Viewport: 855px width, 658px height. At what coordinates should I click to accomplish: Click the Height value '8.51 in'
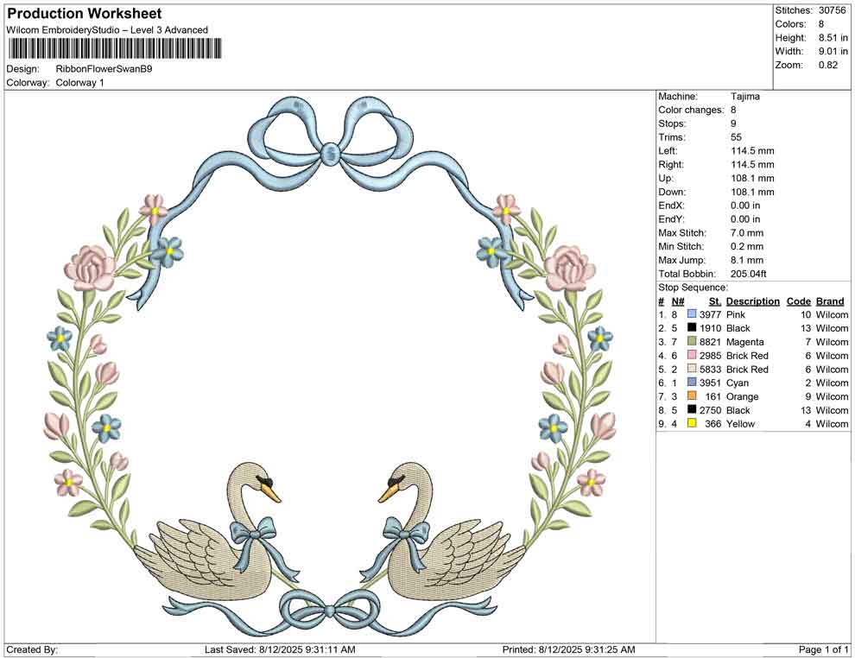(833, 38)
